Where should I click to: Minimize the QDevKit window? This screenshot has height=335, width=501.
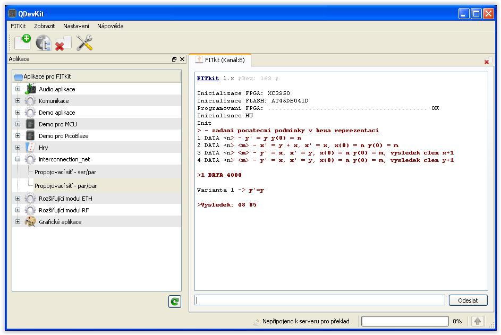click(464, 14)
